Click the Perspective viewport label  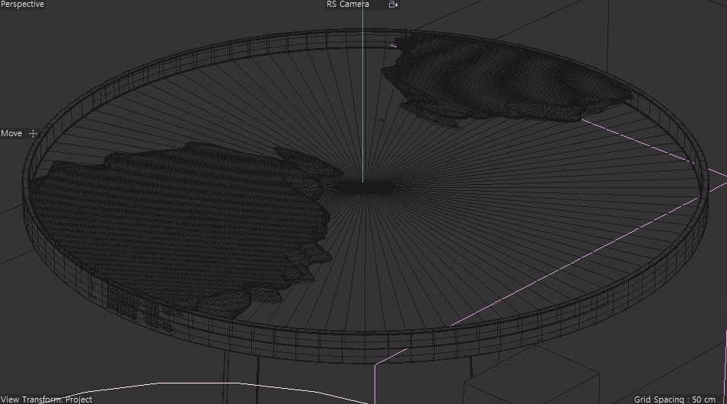22,4
